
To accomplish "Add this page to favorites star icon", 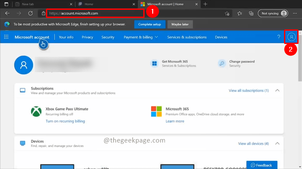I will click(x=227, y=13).
